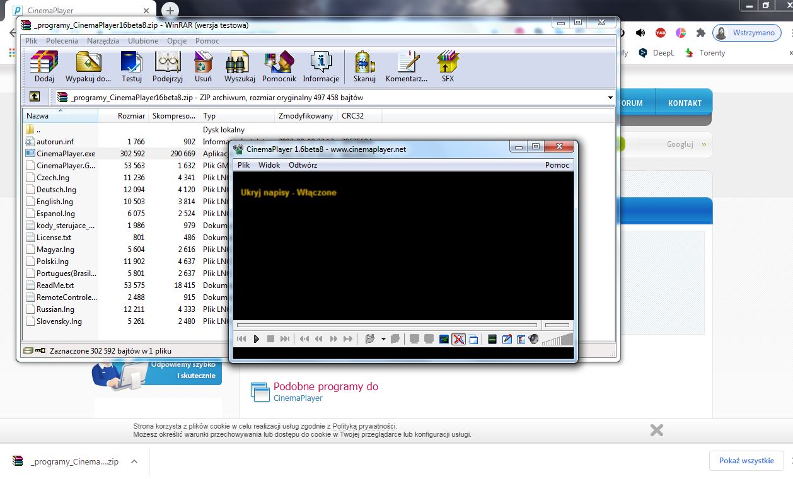This screenshot has width=793, height=479.
Task: Sort WinRAR list by Nazwa column
Action: [x=61, y=116]
